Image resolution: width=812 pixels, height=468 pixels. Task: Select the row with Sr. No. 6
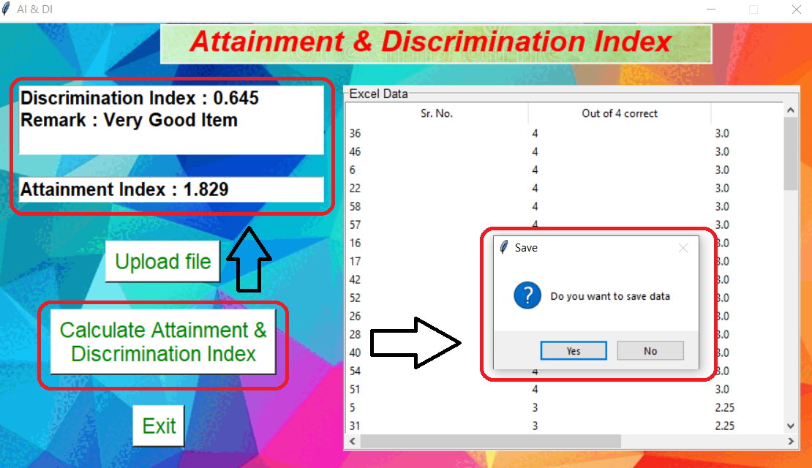click(x=565, y=170)
